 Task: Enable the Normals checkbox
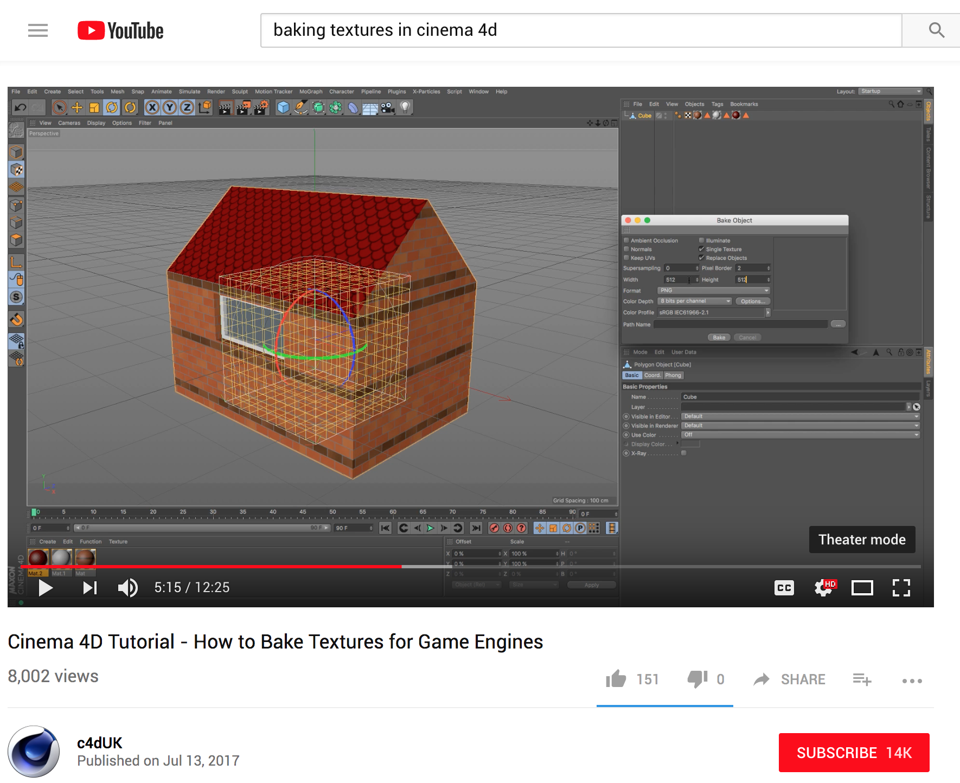click(626, 249)
